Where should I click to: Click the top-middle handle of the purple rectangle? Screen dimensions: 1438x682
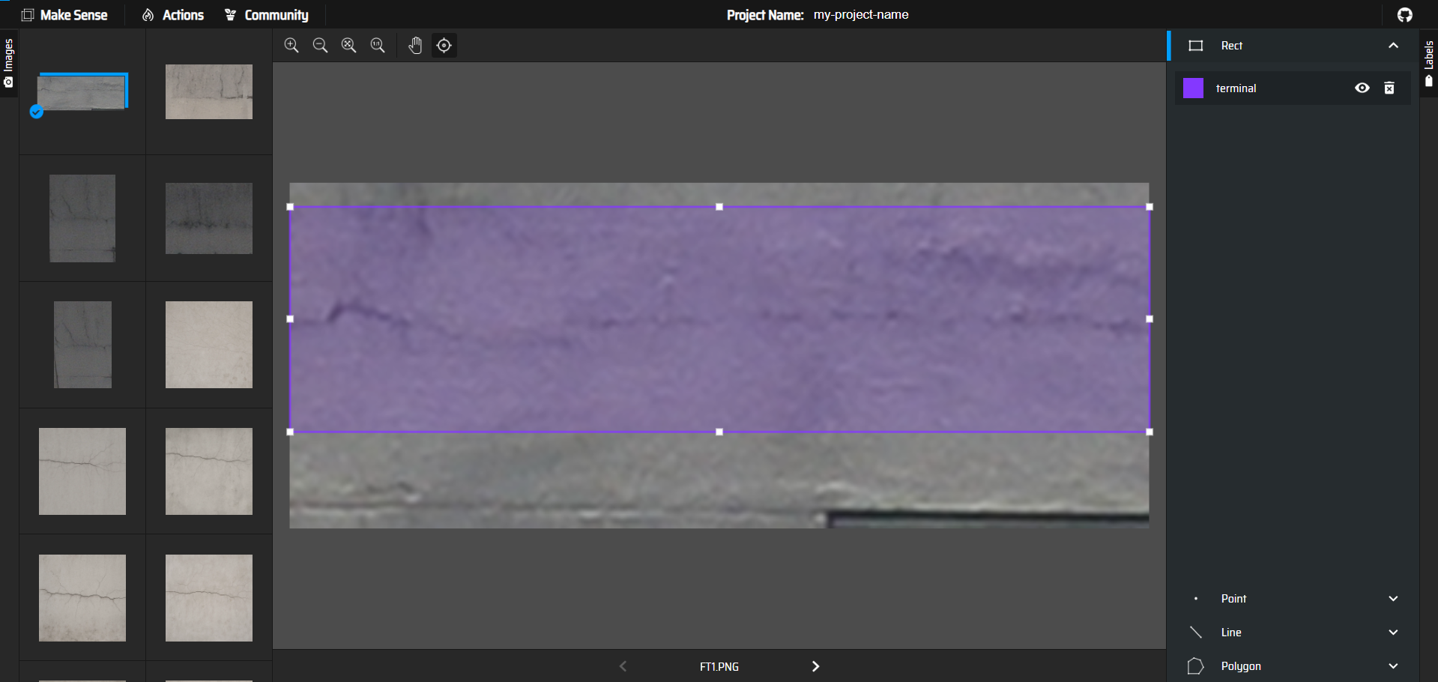click(719, 207)
